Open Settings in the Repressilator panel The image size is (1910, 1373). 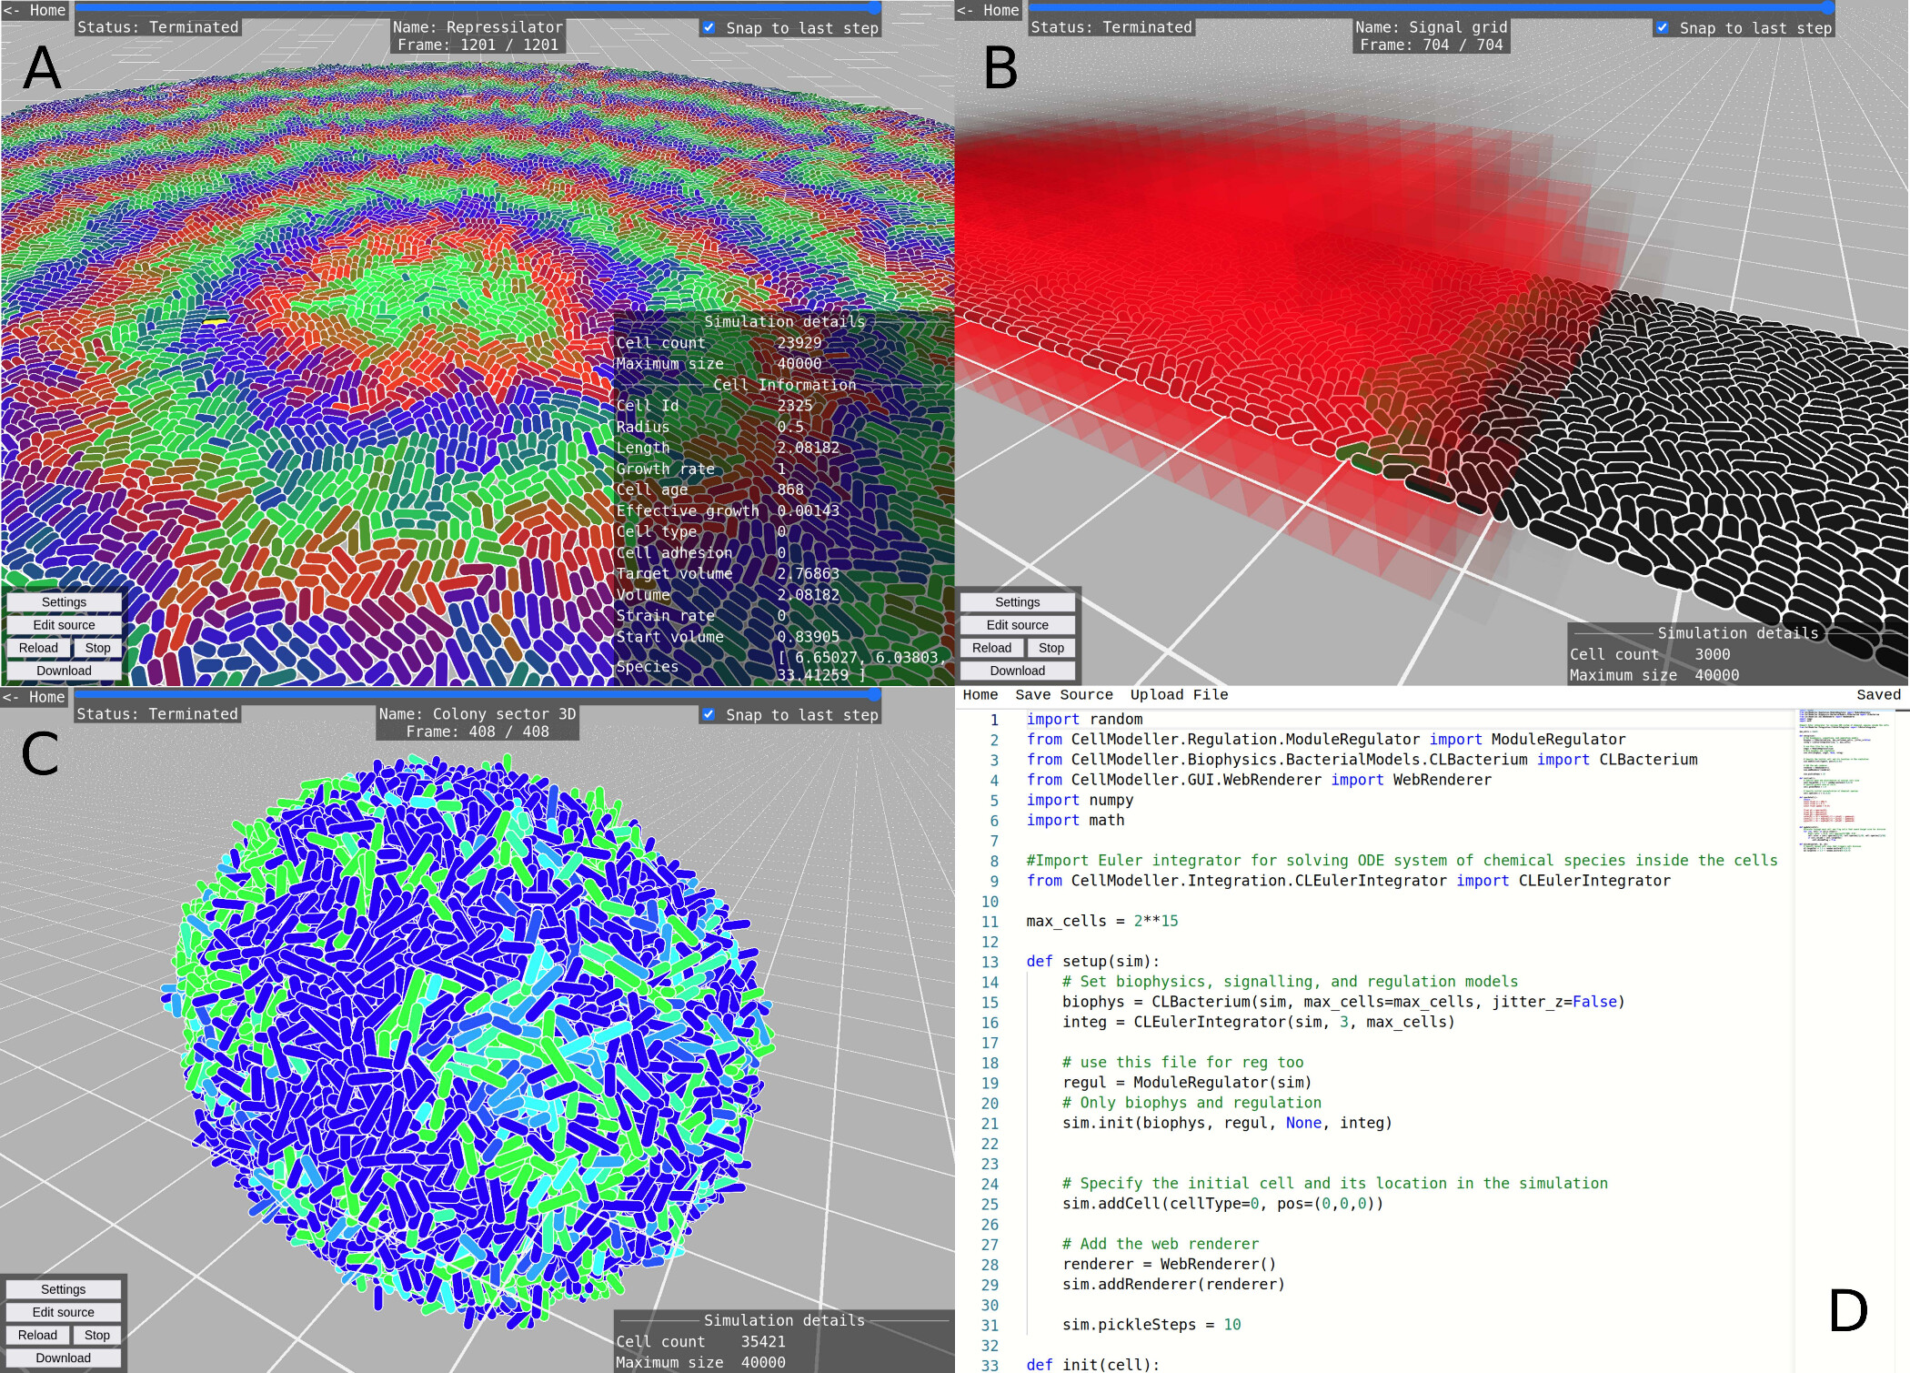[x=65, y=601]
